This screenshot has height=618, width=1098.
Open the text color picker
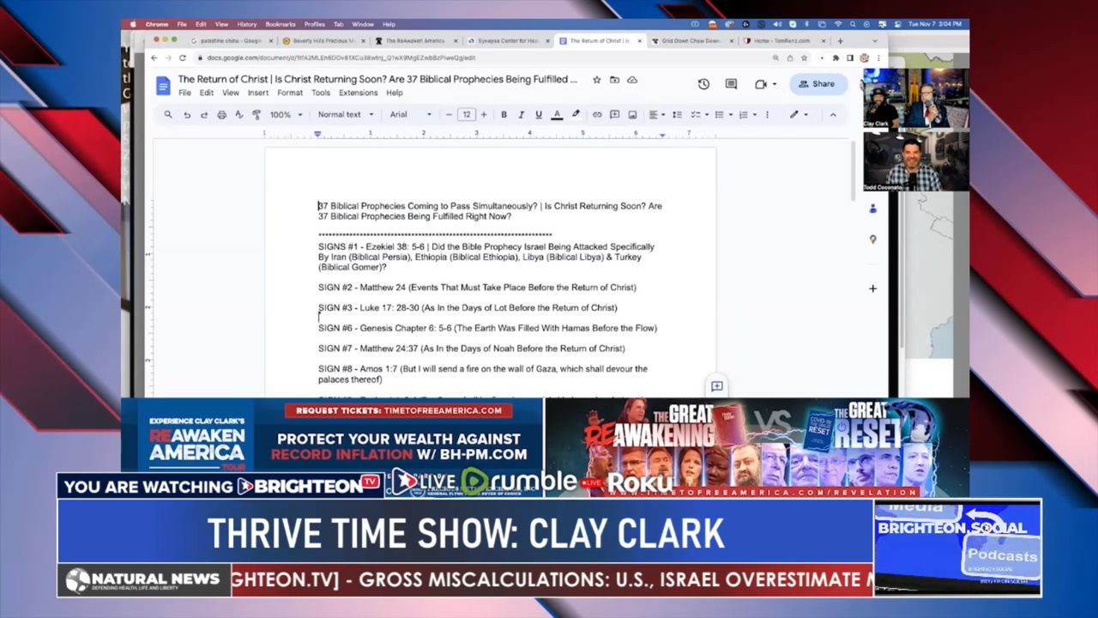point(557,115)
